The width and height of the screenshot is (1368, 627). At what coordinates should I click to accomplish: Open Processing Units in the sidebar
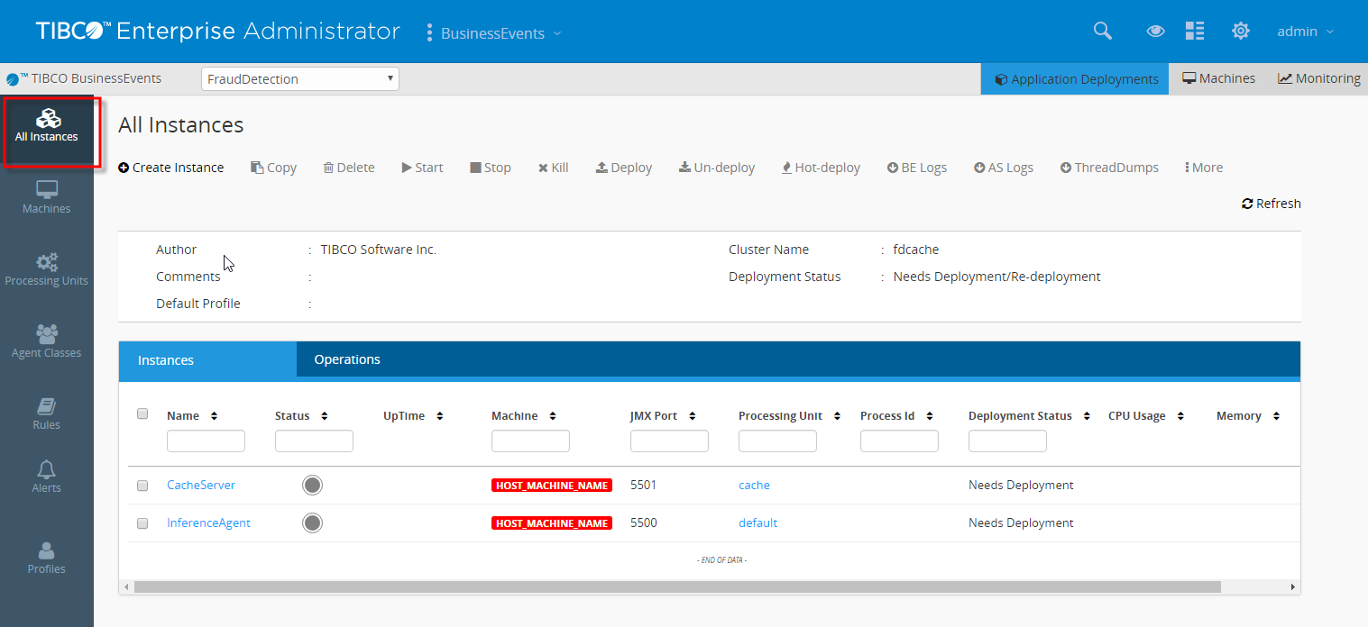click(x=47, y=269)
